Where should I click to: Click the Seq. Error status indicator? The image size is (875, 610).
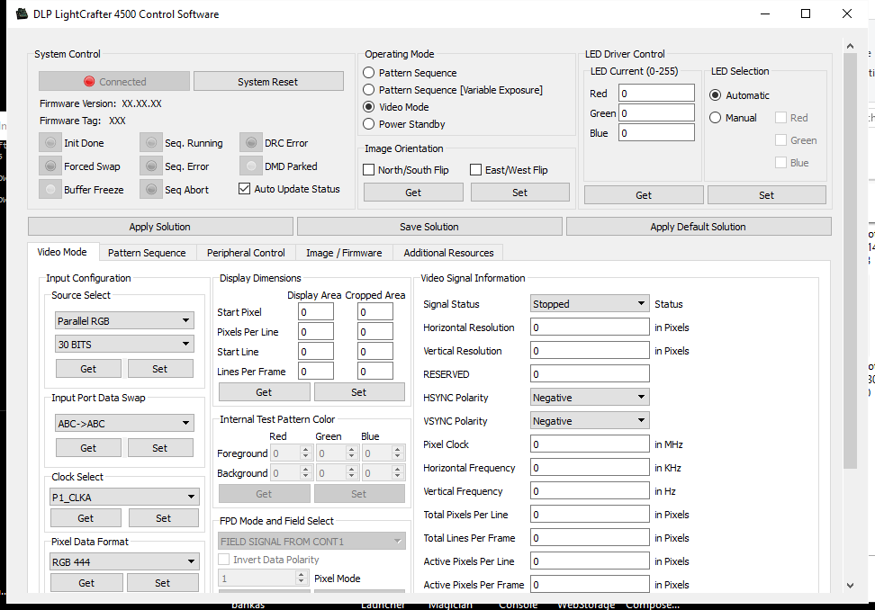click(150, 166)
